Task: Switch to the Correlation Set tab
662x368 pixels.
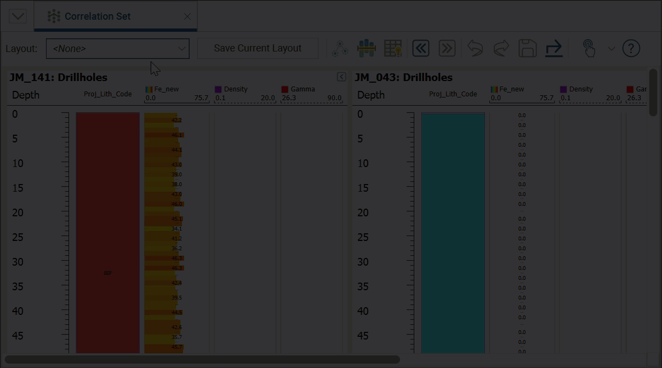Action: 98,16
